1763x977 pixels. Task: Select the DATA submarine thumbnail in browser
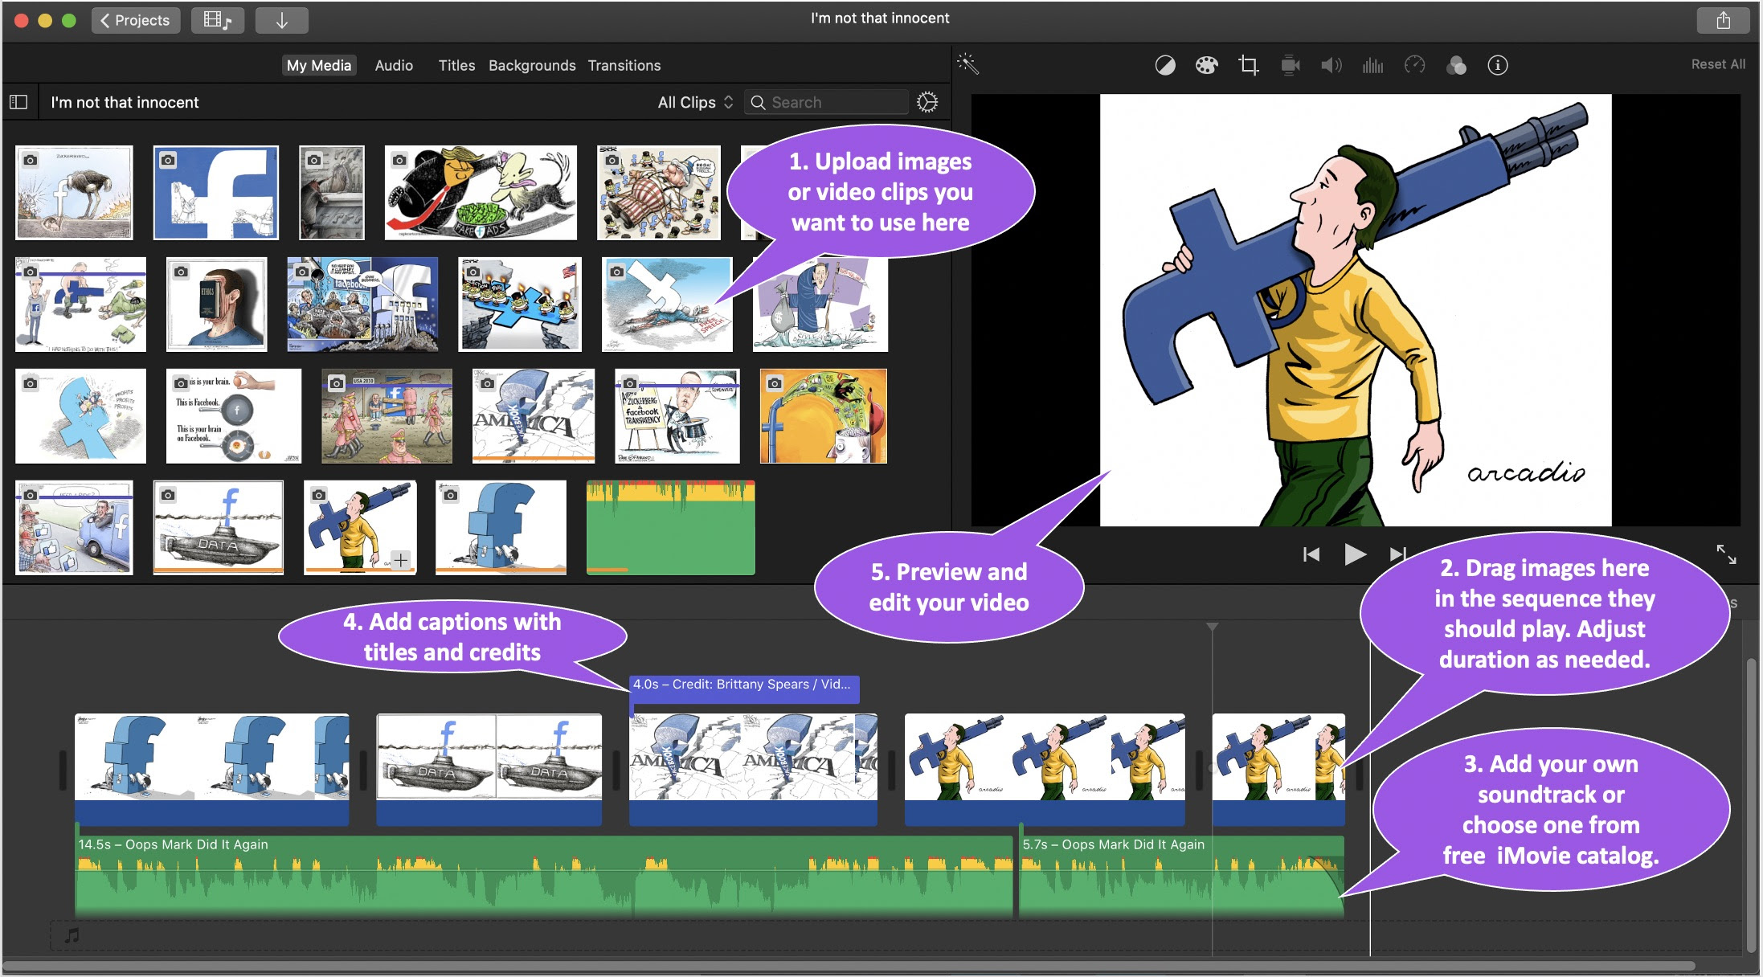(219, 527)
